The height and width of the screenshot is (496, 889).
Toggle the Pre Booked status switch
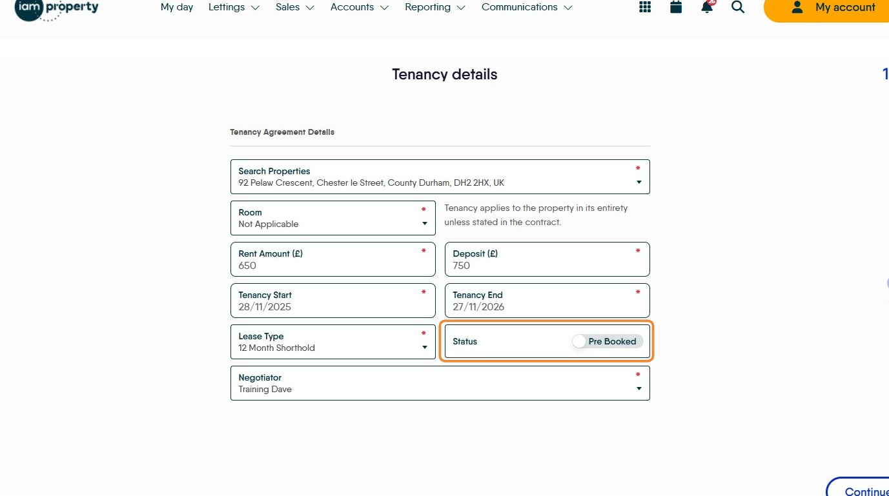pyautogui.click(x=580, y=342)
